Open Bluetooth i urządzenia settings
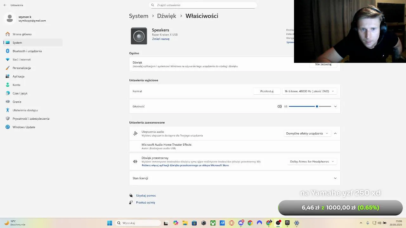The image size is (406, 228). [33, 51]
